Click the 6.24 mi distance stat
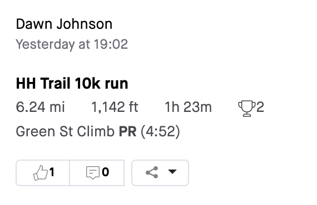Viewport: 317px width, 205px height. pyautogui.click(x=40, y=107)
